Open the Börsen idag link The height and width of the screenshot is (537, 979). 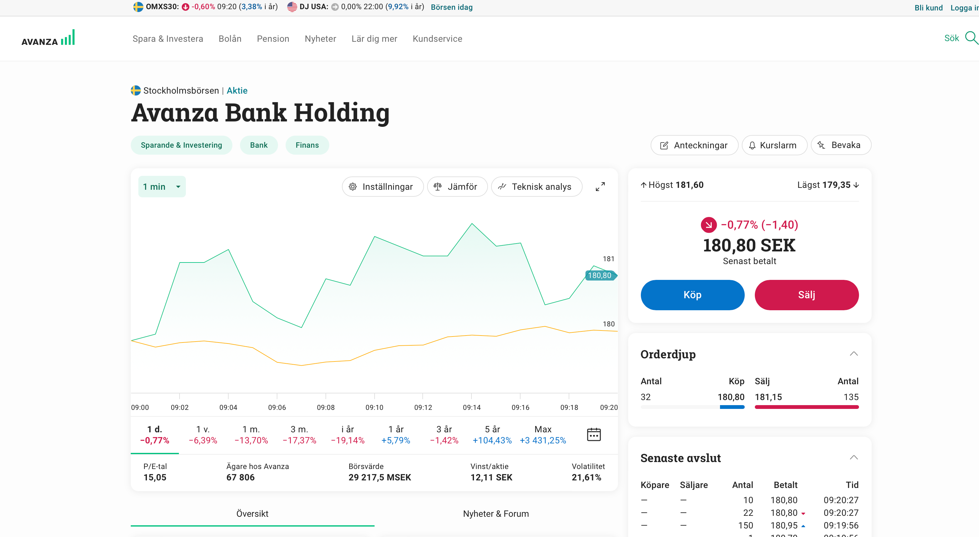pyautogui.click(x=451, y=7)
